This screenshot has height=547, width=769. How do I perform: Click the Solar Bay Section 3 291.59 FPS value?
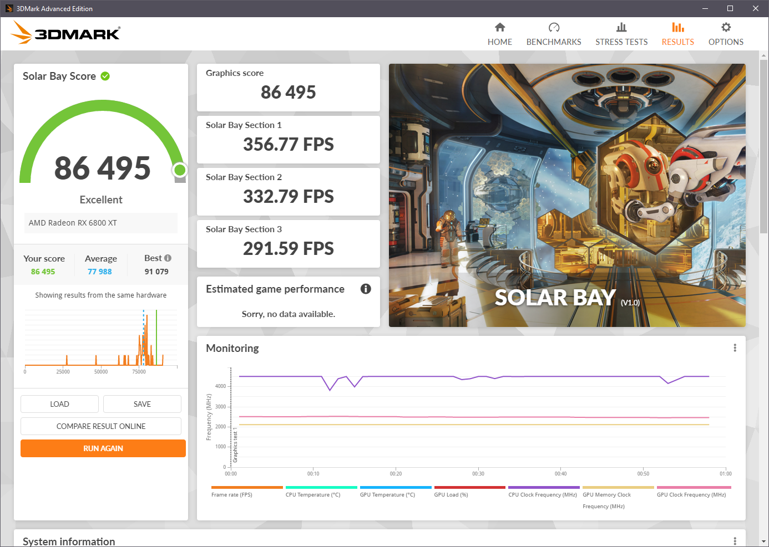(x=289, y=248)
